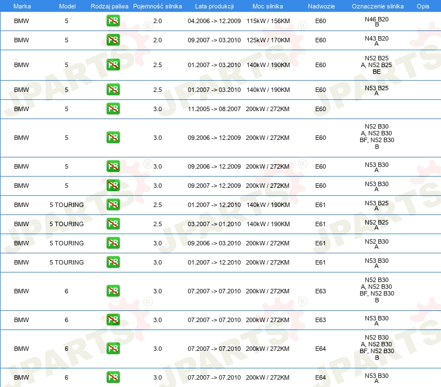Click the Oznaczenie silnika column header
Viewport: 441px width, 387px height.
click(378, 6)
